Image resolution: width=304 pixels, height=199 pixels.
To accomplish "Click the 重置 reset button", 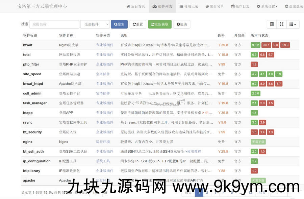I will point(138,24).
